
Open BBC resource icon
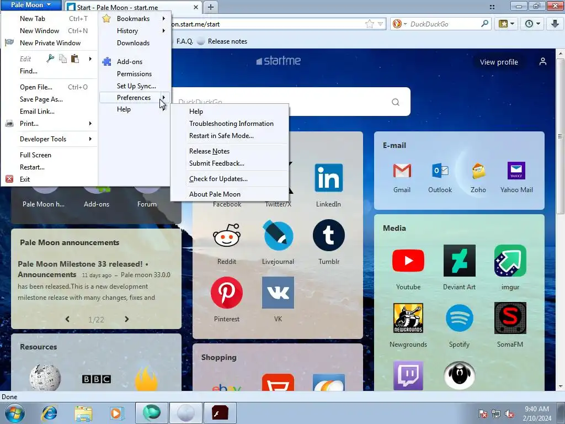coord(96,379)
